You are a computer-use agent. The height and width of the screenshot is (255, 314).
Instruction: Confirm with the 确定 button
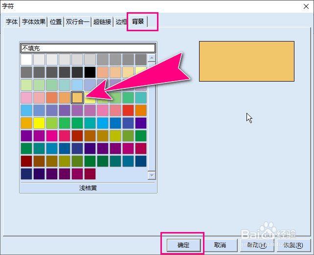pos(183,245)
